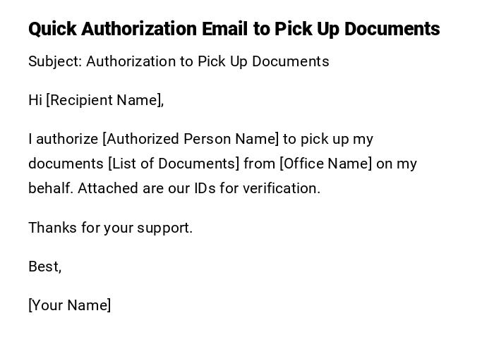
Task: Click "Authorization to Pick Up Documents" subject text
Action: pyautogui.click(x=207, y=61)
